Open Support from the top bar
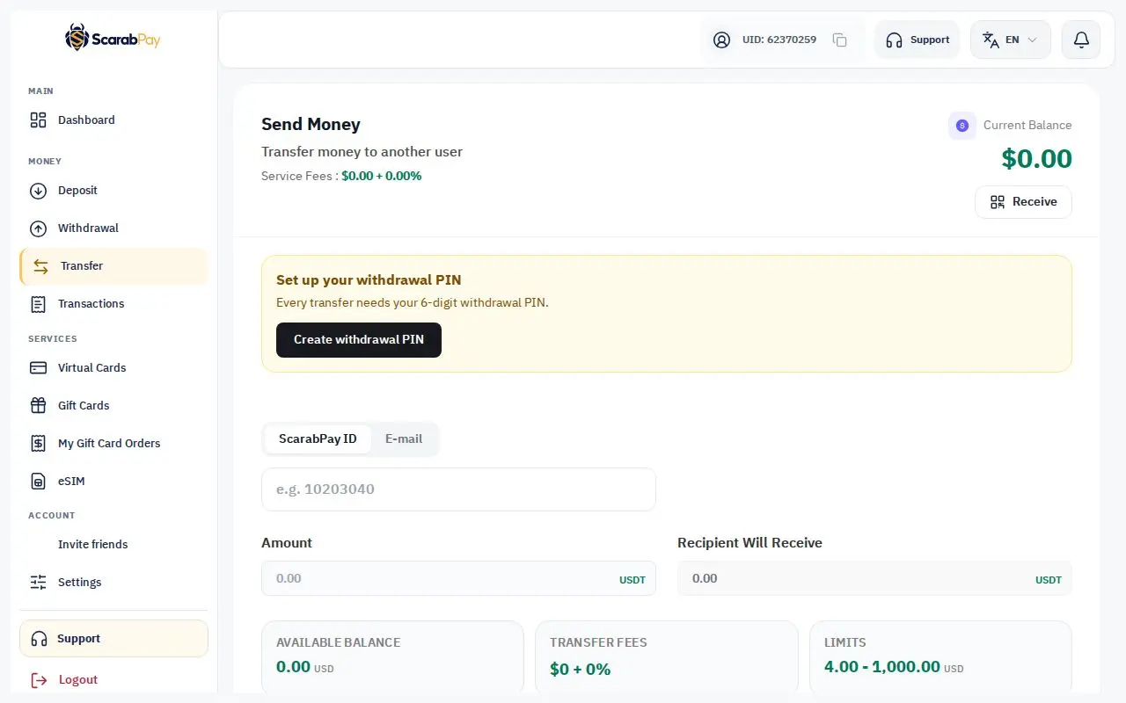The height and width of the screenshot is (703, 1126). pyautogui.click(x=917, y=40)
